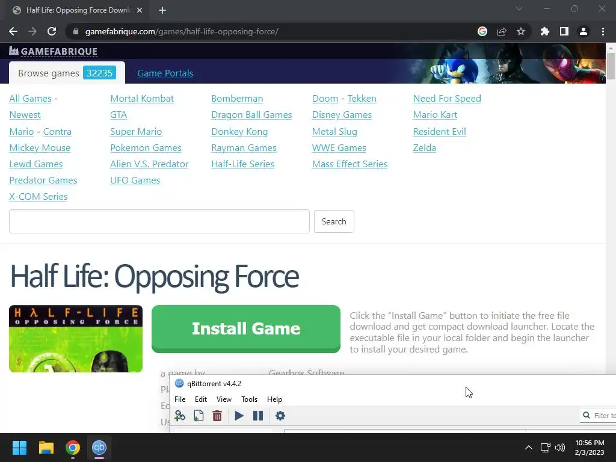Open the Tekken link

pyautogui.click(x=362, y=99)
